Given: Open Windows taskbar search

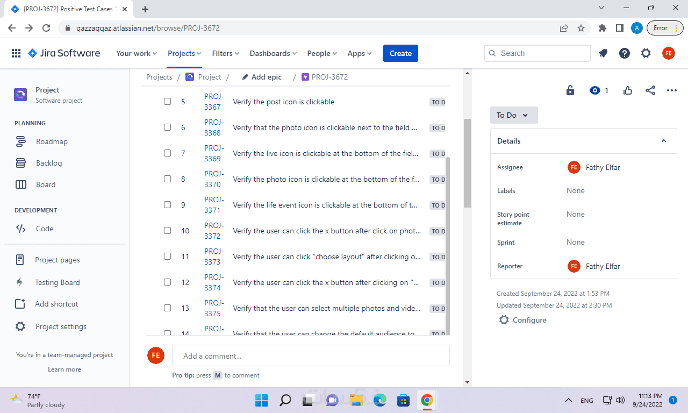Looking at the screenshot, I should coord(285,400).
